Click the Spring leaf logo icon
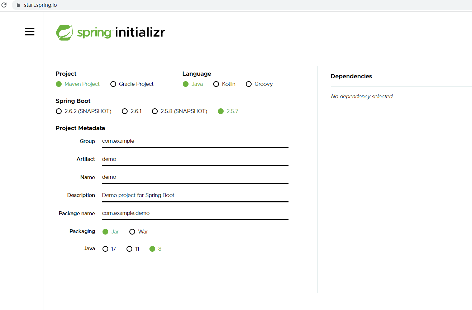The height and width of the screenshot is (310, 472). point(65,33)
